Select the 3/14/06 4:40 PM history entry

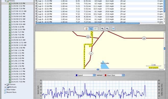18,74
